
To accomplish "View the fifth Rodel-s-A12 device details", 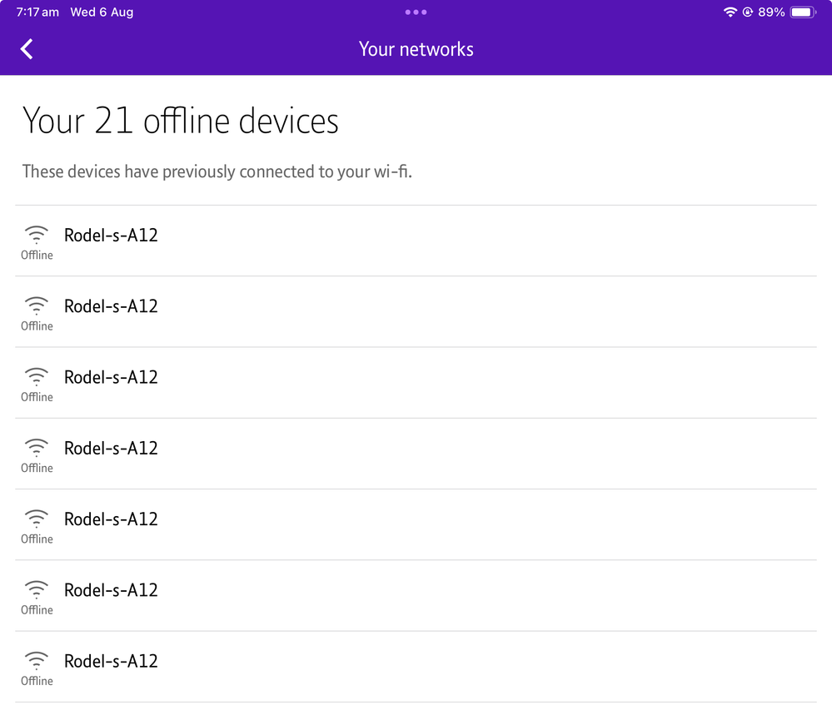I will point(111,519).
